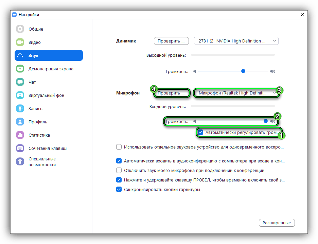Click the Профиль user icon
The width and height of the screenshot is (318, 244).
coord(20,122)
